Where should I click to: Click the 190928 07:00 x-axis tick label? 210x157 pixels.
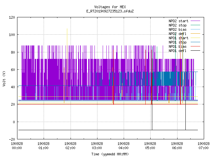pyautogui.click(x=203, y=146)
